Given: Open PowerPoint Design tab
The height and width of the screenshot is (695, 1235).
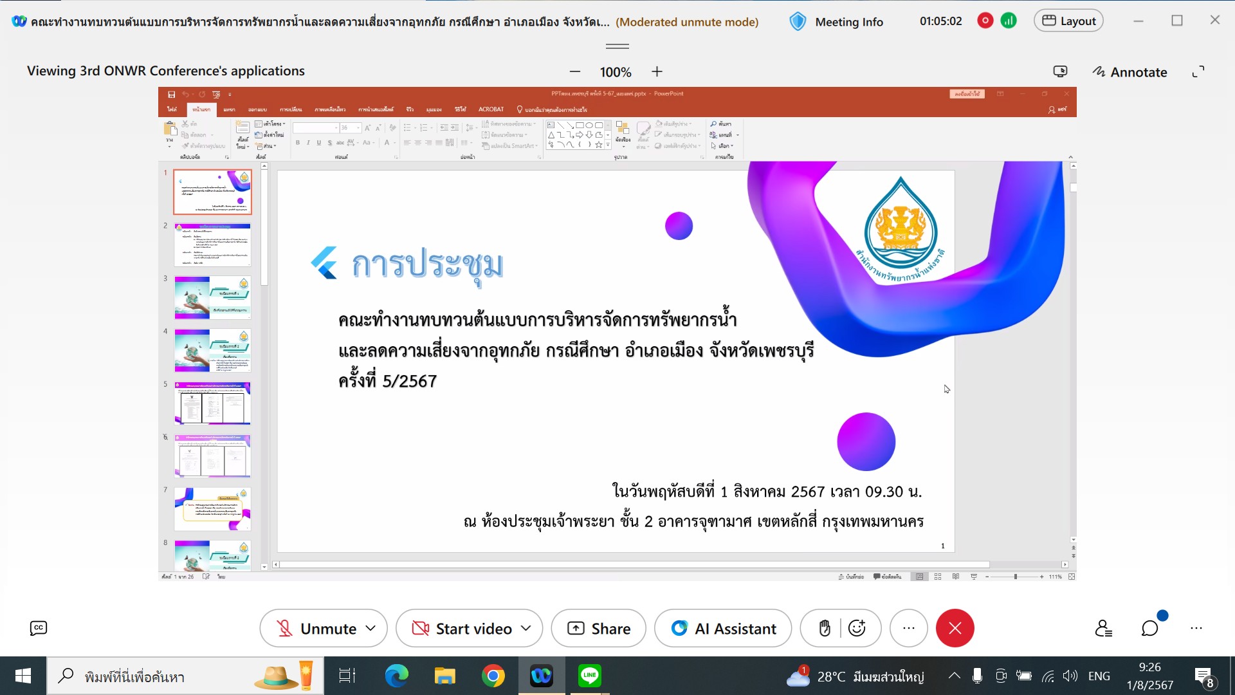Looking at the screenshot, I should (x=257, y=109).
